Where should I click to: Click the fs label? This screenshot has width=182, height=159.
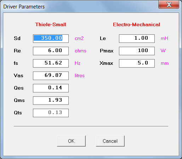coord(16,63)
